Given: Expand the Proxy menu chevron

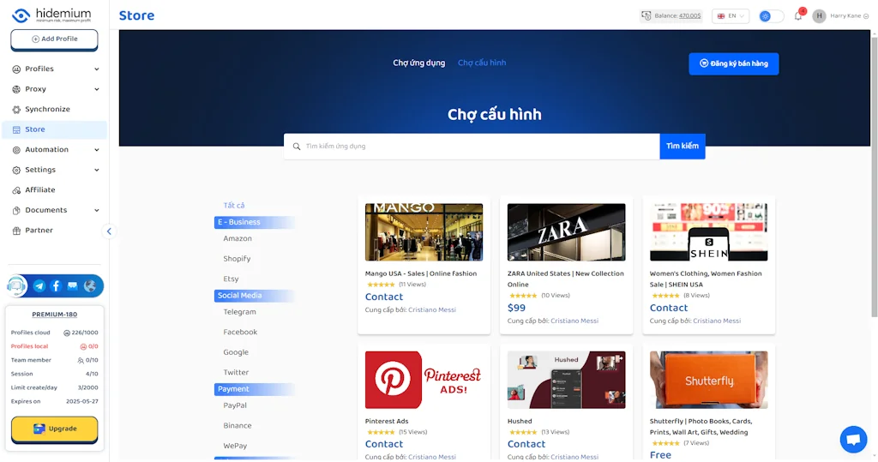Looking at the screenshot, I should [x=96, y=89].
